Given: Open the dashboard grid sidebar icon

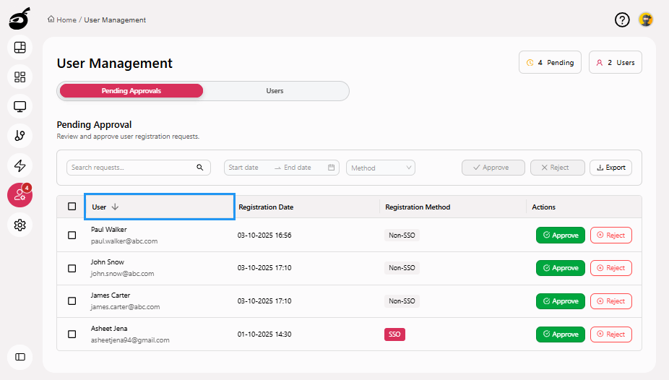Looking at the screenshot, I should [20, 77].
